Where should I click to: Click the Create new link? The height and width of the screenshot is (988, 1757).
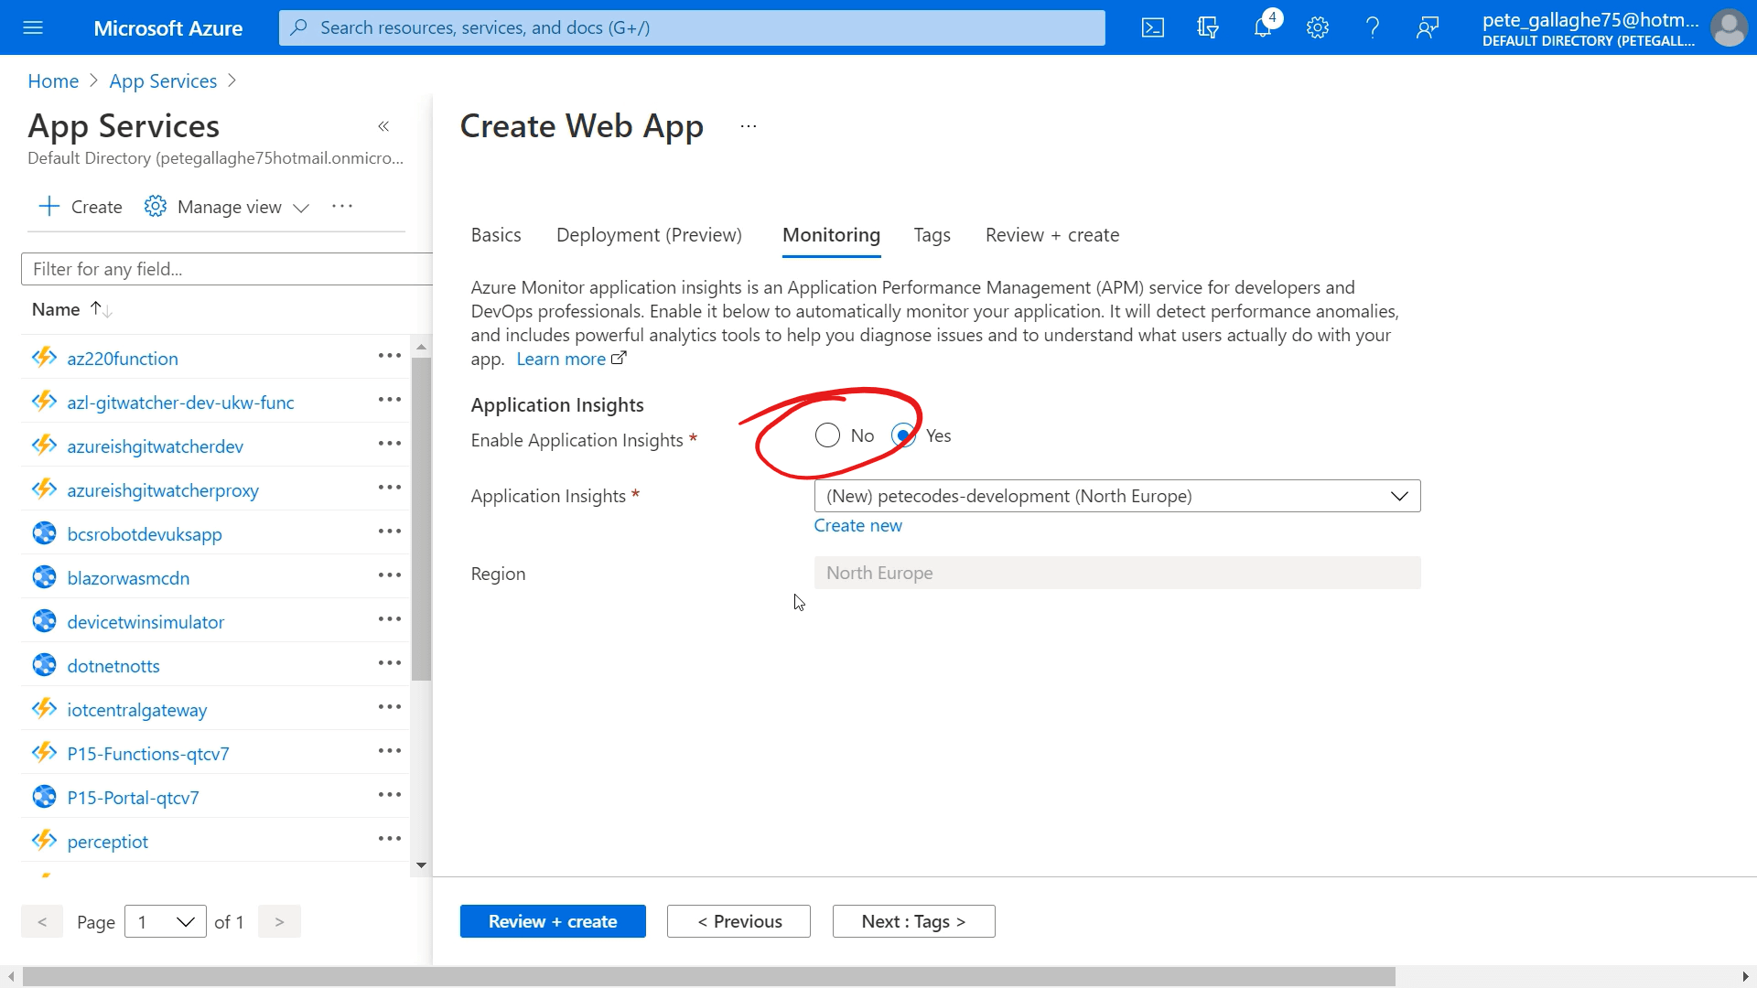click(857, 525)
